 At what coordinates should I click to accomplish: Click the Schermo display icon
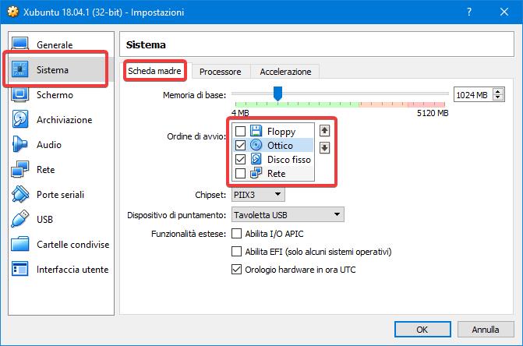pos(19,94)
